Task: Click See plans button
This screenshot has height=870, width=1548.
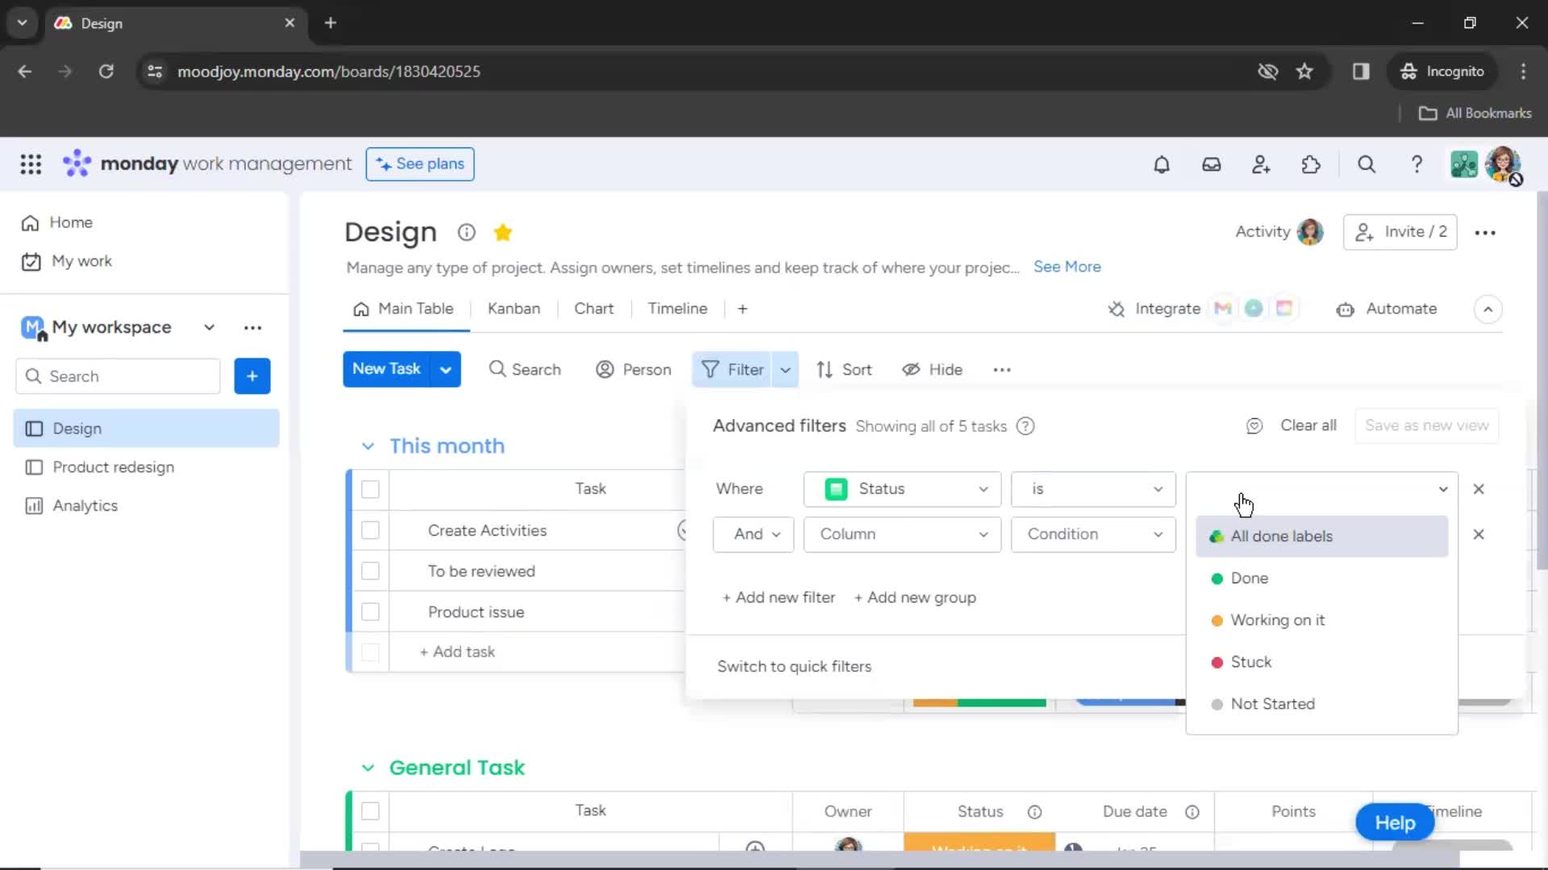Action: pos(420,164)
